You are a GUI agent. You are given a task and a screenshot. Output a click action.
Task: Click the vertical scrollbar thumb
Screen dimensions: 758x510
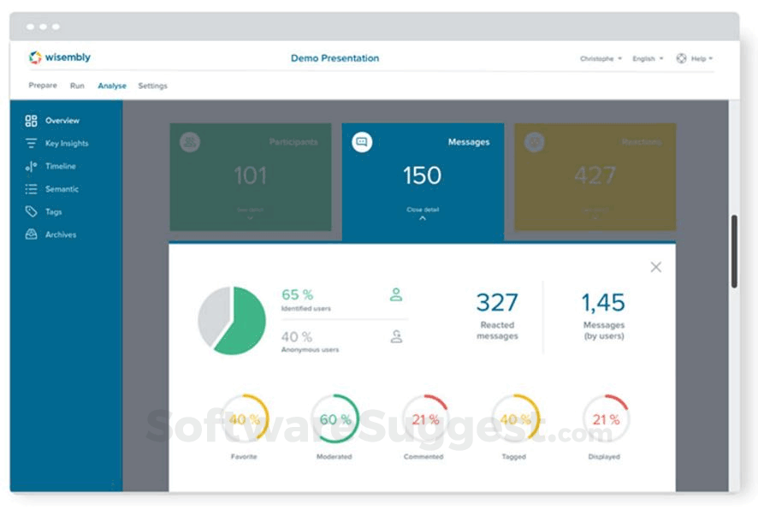(734, 252)
